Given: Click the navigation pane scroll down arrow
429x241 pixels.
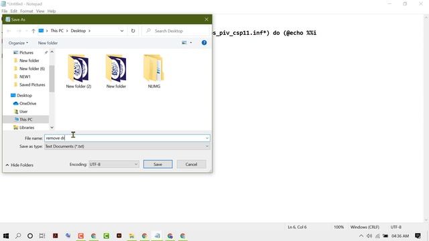Looking at the screenshot, I should 52,127.
